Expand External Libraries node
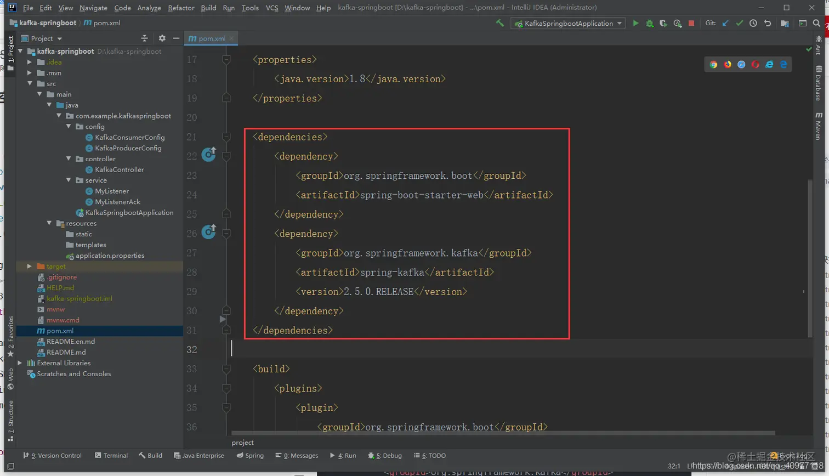The image size is (829, 476). tap(20, 363)
